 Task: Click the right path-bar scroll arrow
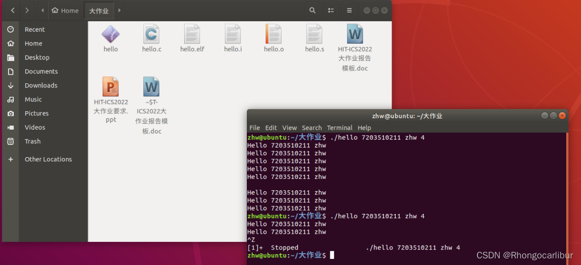119,10
